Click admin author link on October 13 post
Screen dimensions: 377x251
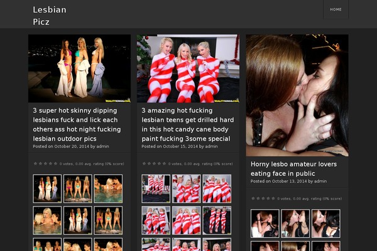click(x=320, y=181)
